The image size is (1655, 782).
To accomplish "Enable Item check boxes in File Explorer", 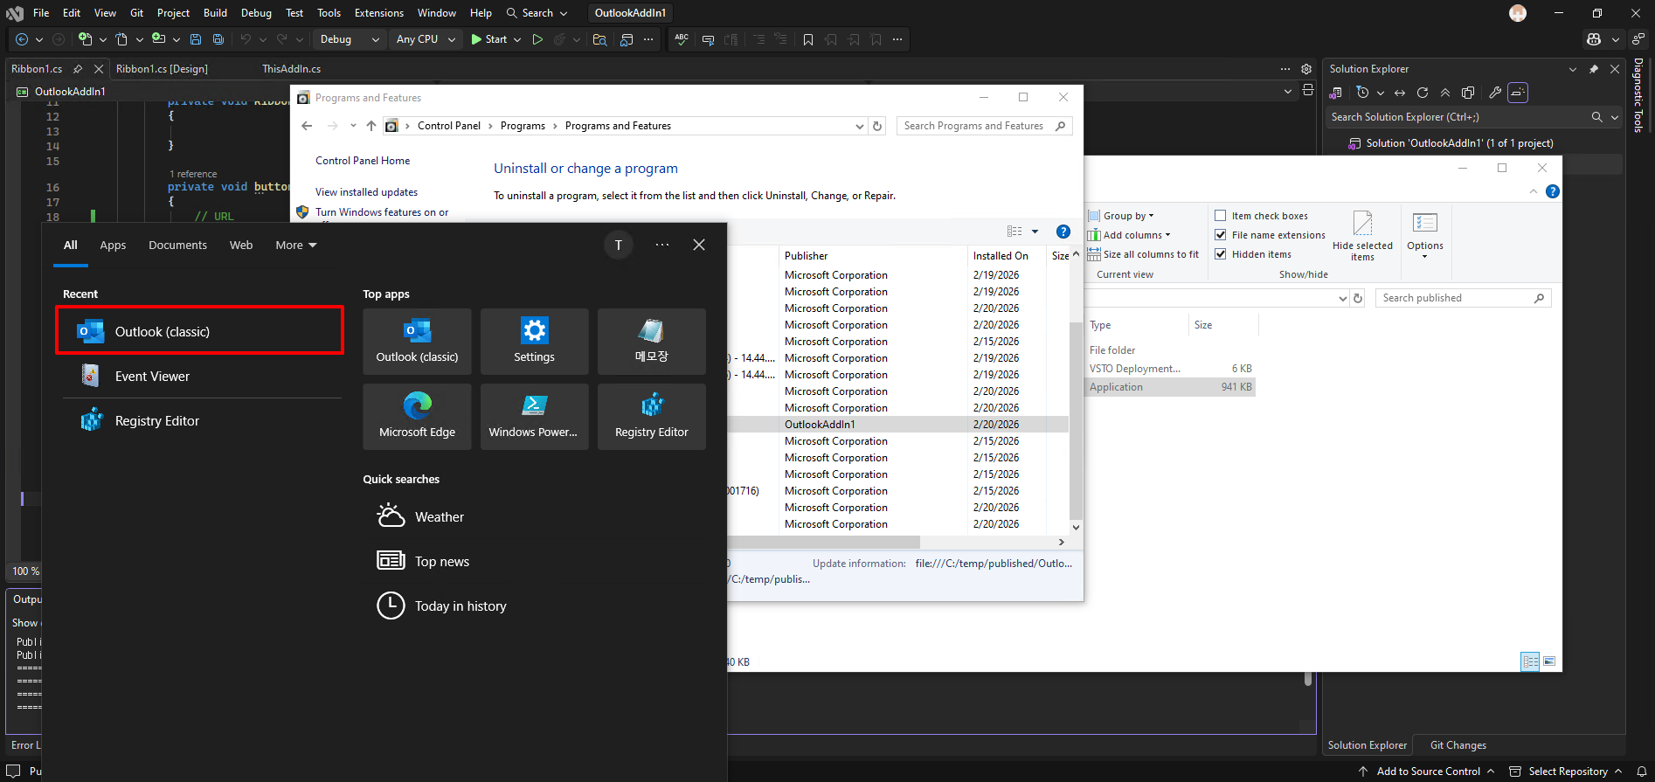I will point(1221,216).
